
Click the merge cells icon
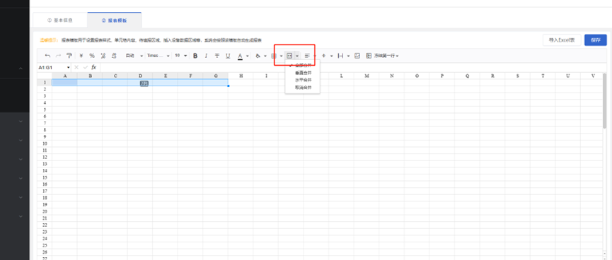click(x=289, y=56)
